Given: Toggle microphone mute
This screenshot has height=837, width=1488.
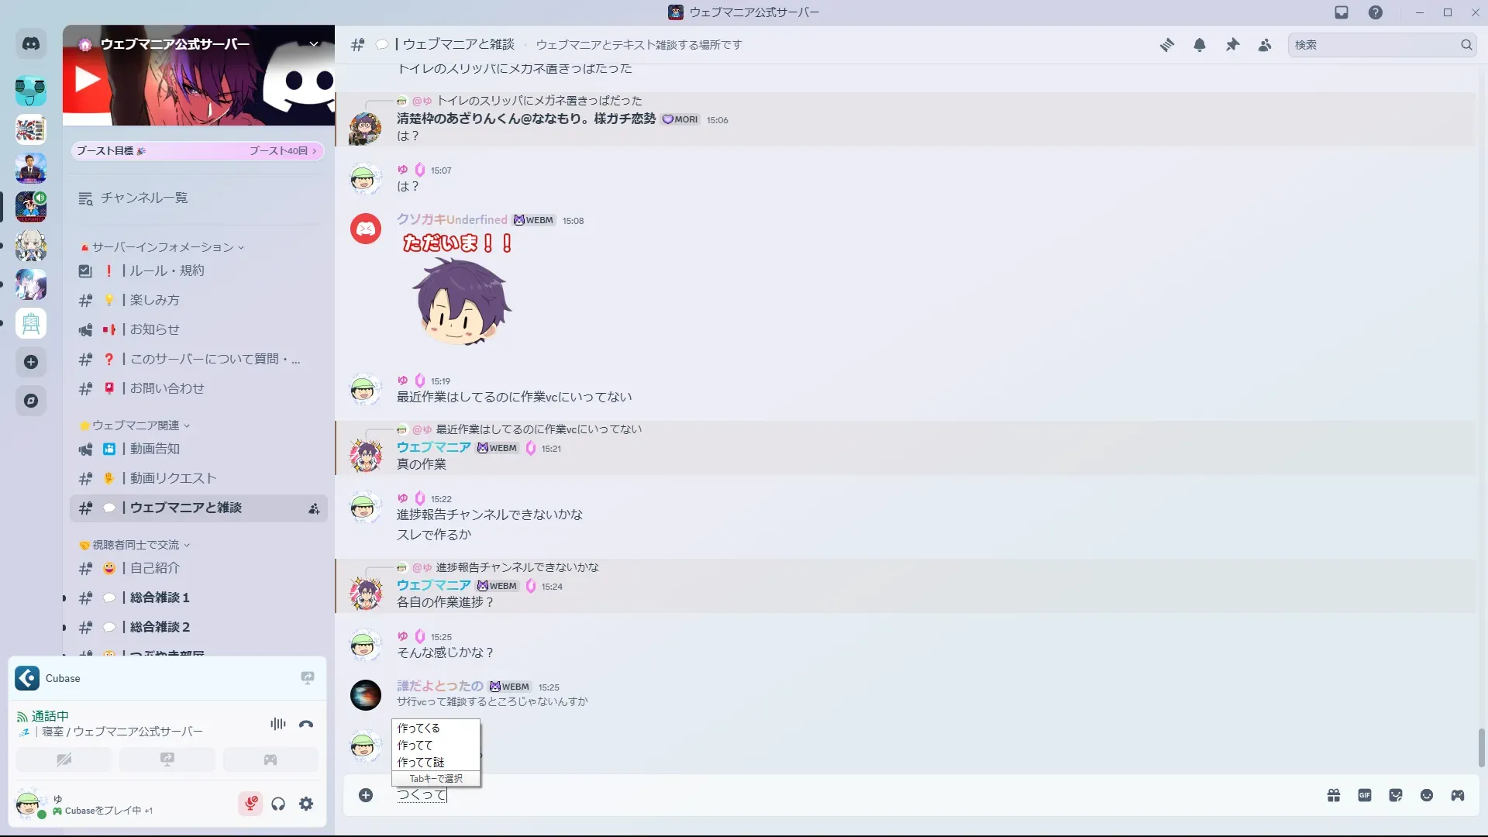Looking at the screenshot, I should click(x=250, y=804).
